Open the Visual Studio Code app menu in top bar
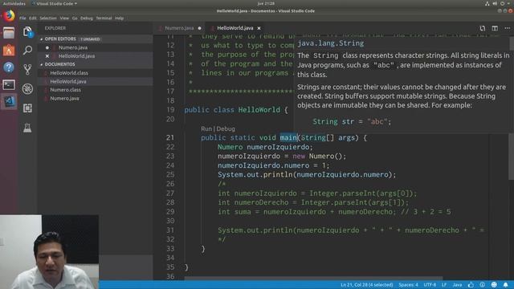The height and width of the screenshot is (289, 514). (x=55, y=3)
